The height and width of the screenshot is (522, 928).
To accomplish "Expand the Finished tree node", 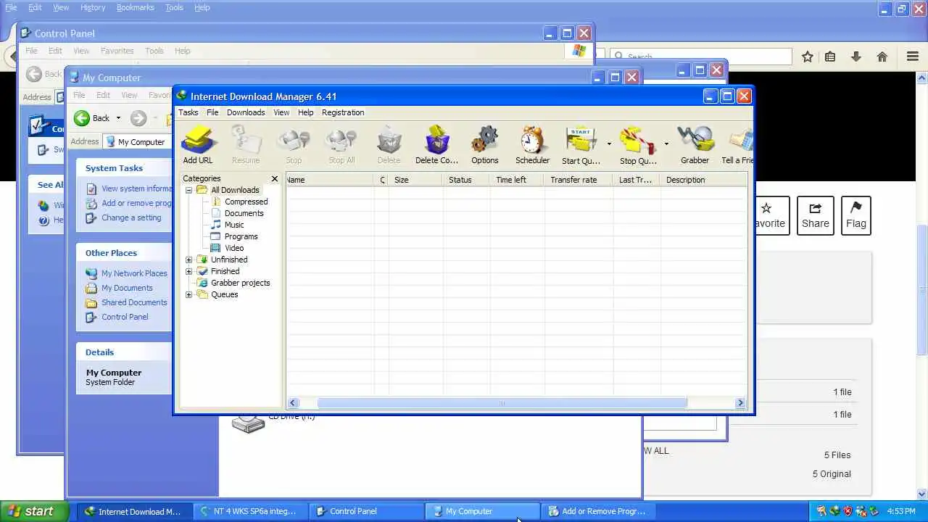I will point(189,271).
